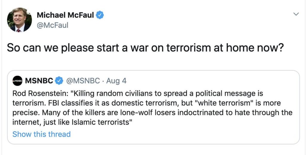The image size is (306, 155).
Task: Open the tweet options chevron menu
Action: tap(296, 14)
